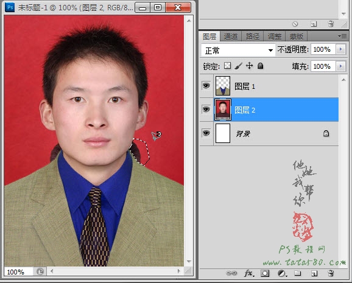Toggle lock position move icon
The height and width of the screenshot is (283, 352).
pos(249,66)
